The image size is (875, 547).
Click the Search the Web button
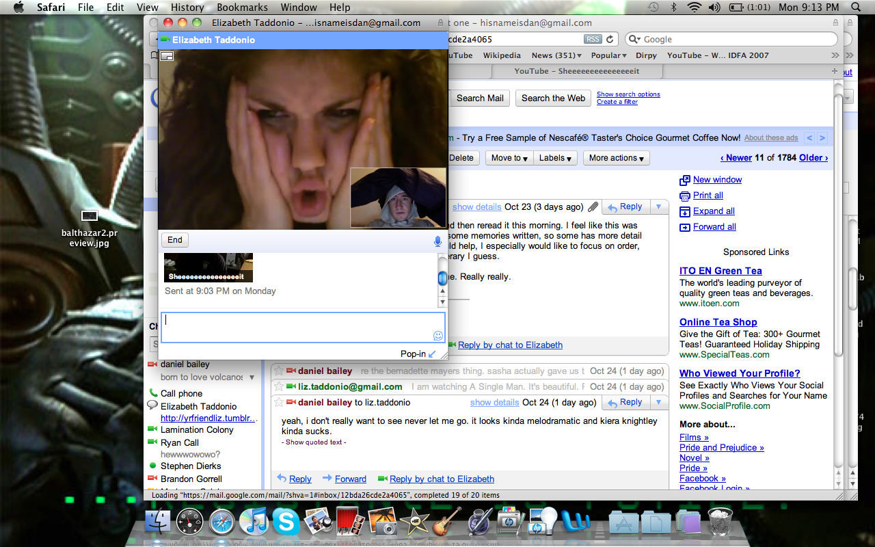pyautogui.click(x=553, y=98)
